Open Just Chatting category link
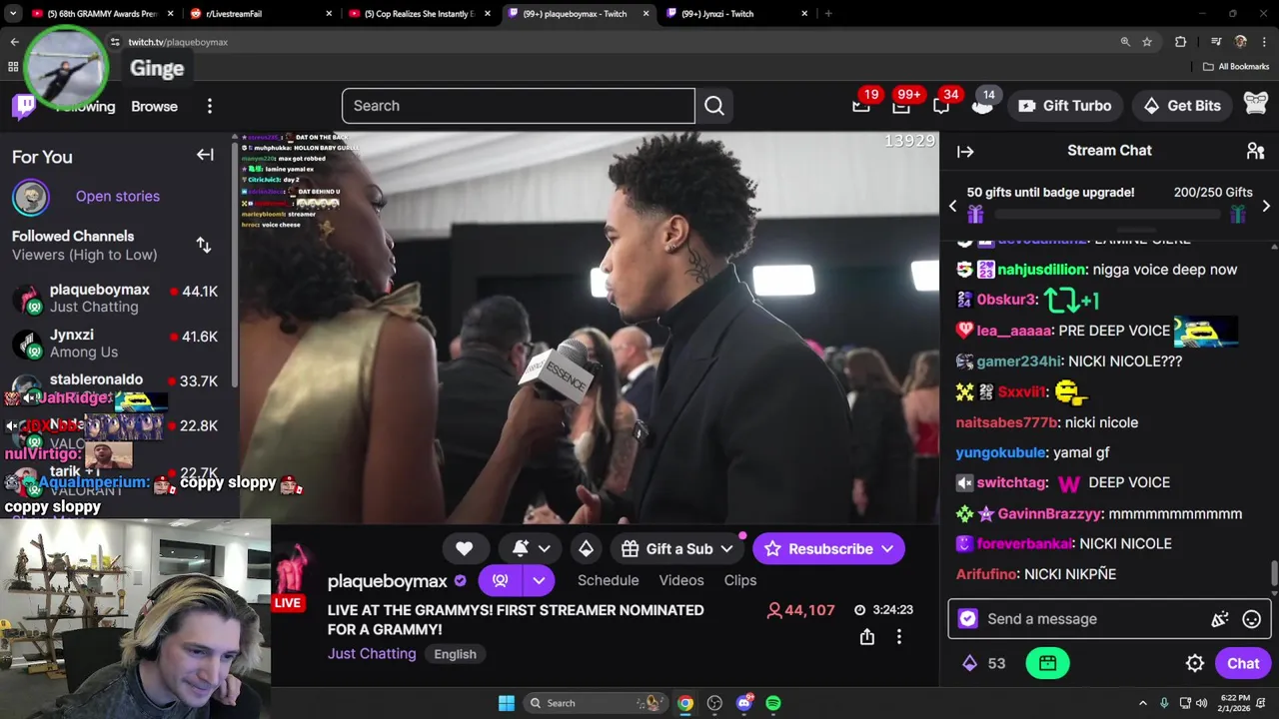1279x719 pixels. pos(372,654)
